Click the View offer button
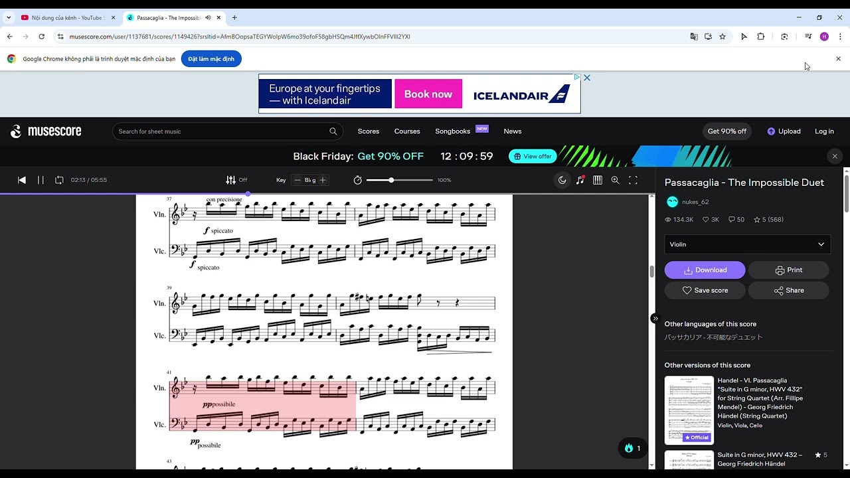Viewport: 850px width, 478px height. (x=533, y=157)
